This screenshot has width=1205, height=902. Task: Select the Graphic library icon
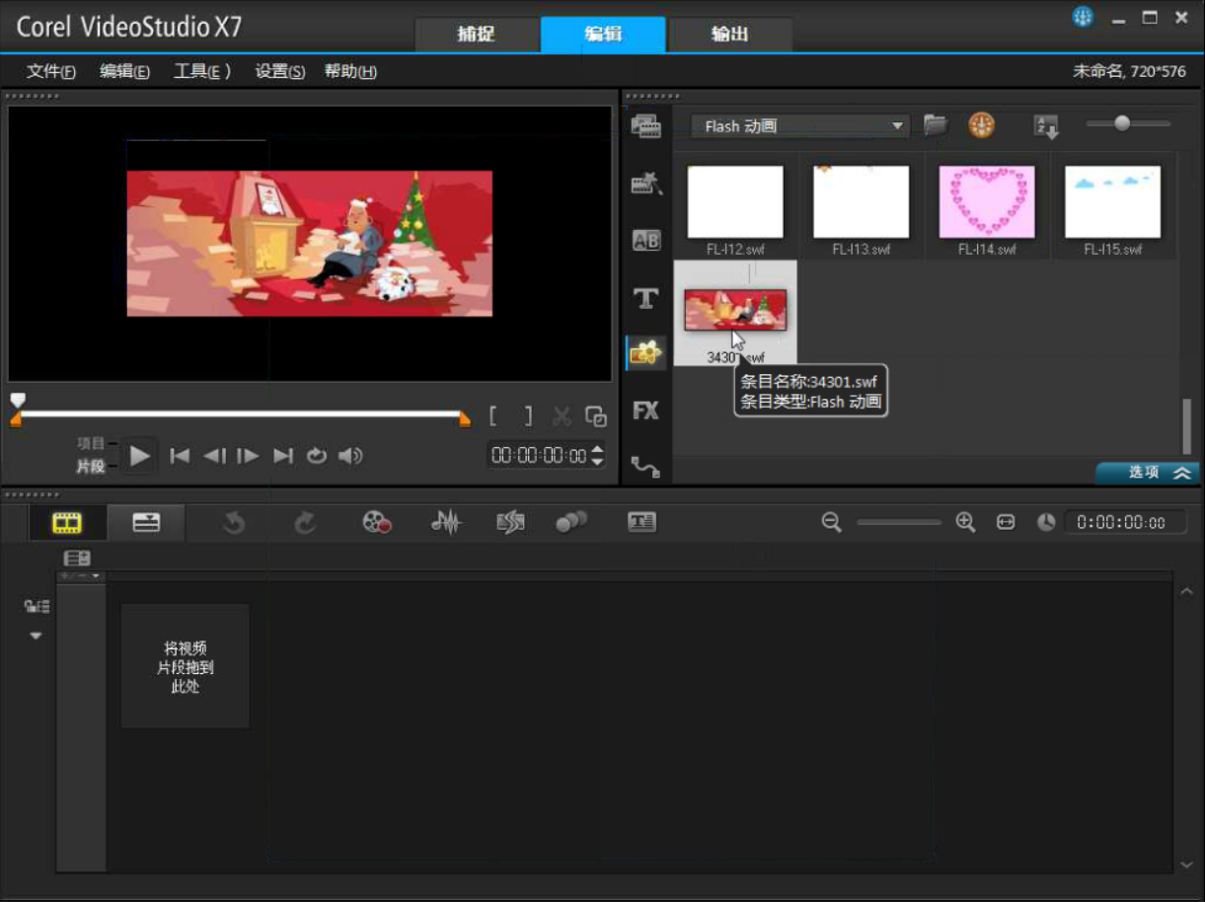point(646,352)
